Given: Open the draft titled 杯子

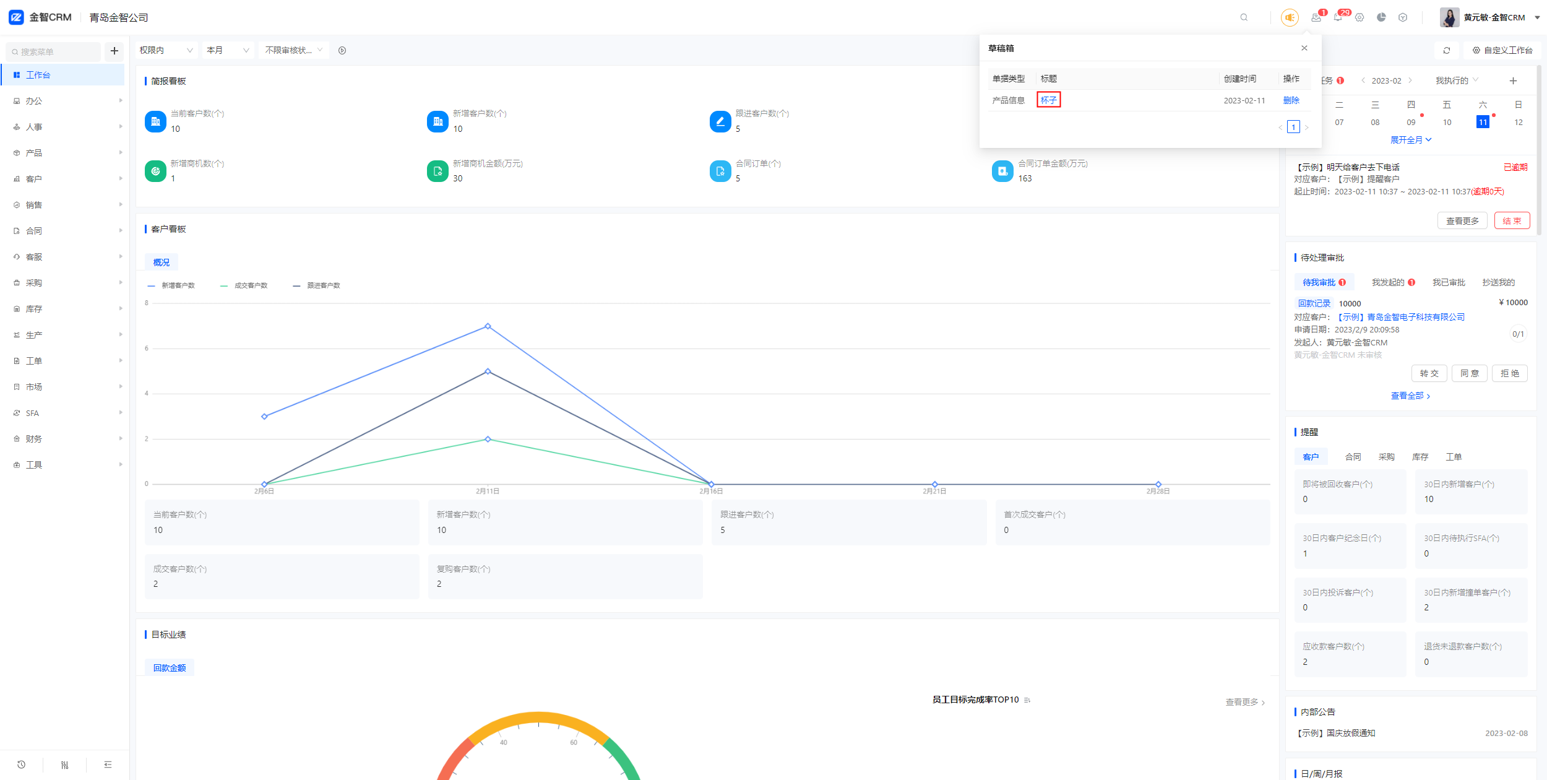Looking at the screenshot, I should 1048,100.
